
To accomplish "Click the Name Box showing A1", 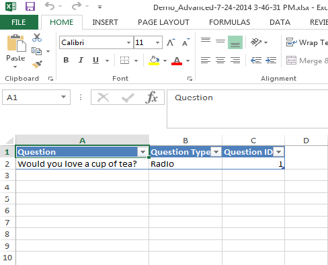I will [32, 98].
